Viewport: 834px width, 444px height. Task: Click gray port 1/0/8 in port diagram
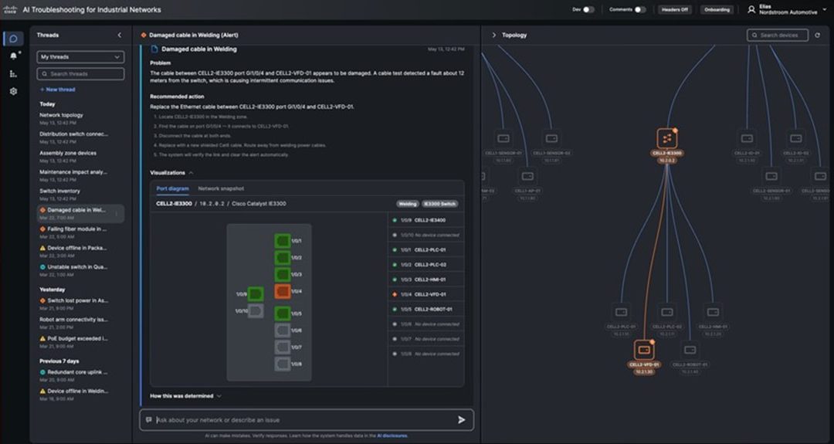click(283, 364)
